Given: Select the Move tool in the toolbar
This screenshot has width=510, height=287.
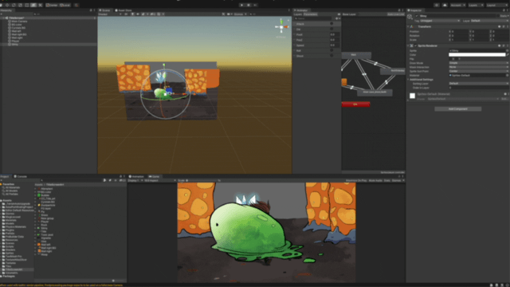Looking at the screenshot, I should click(x=7, y=6).
